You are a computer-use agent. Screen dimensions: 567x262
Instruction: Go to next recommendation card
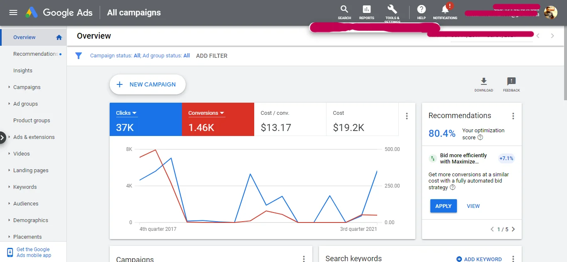[513, 229]
